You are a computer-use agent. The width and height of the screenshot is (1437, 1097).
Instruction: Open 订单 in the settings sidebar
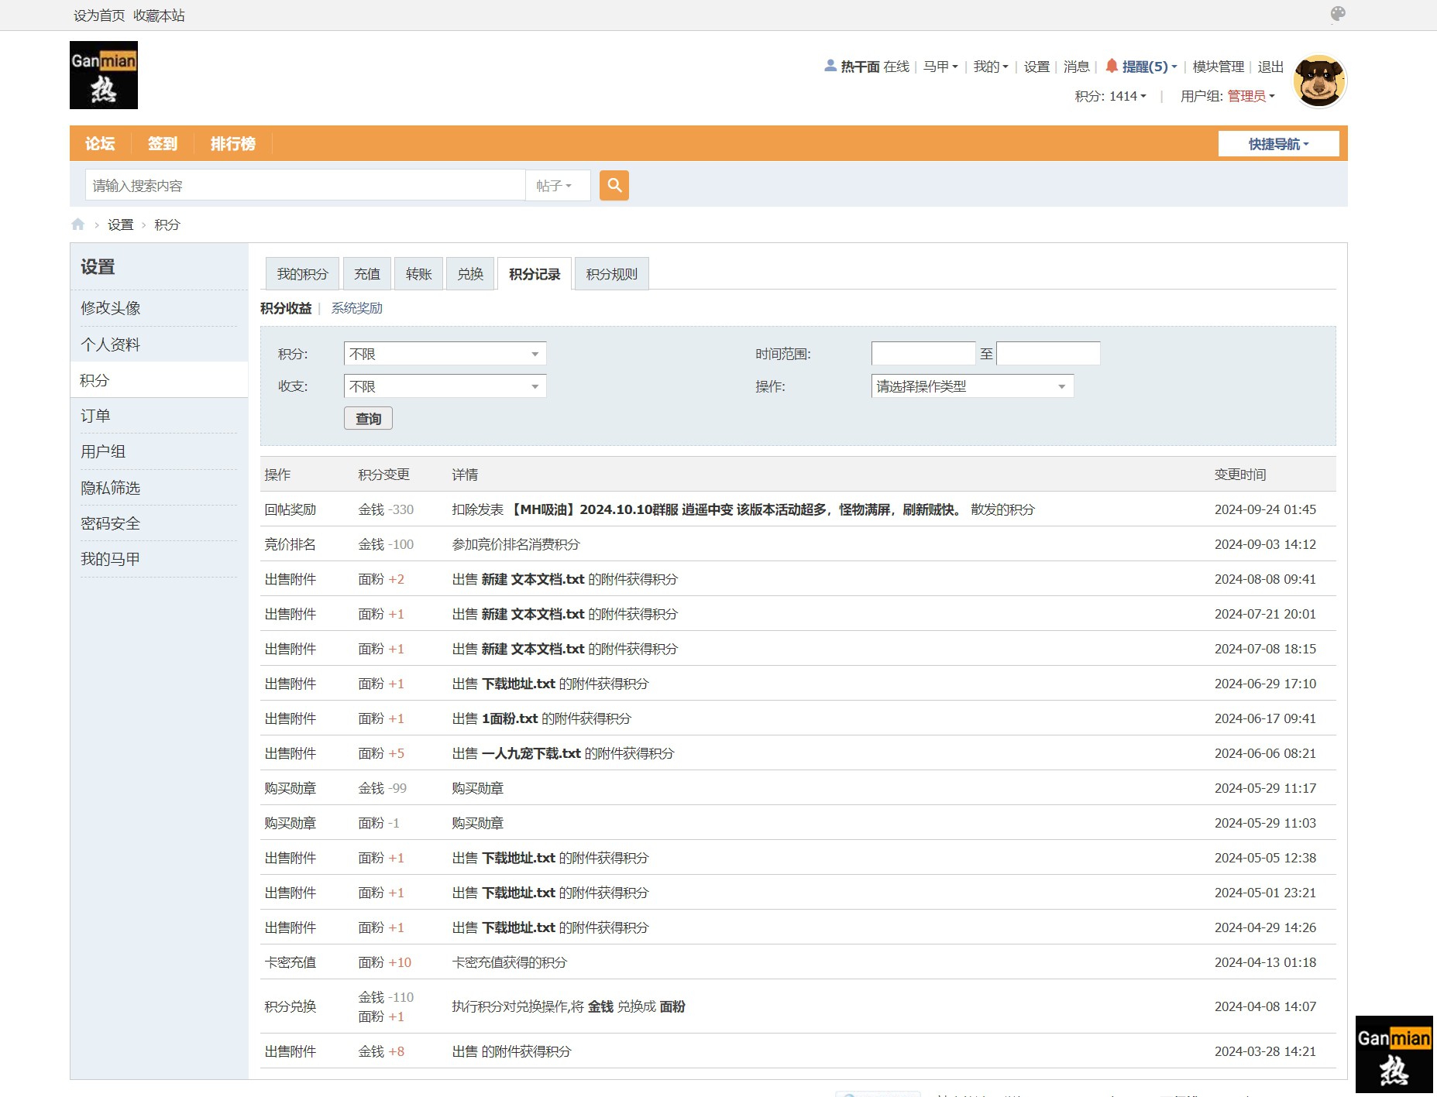[159, 416]
